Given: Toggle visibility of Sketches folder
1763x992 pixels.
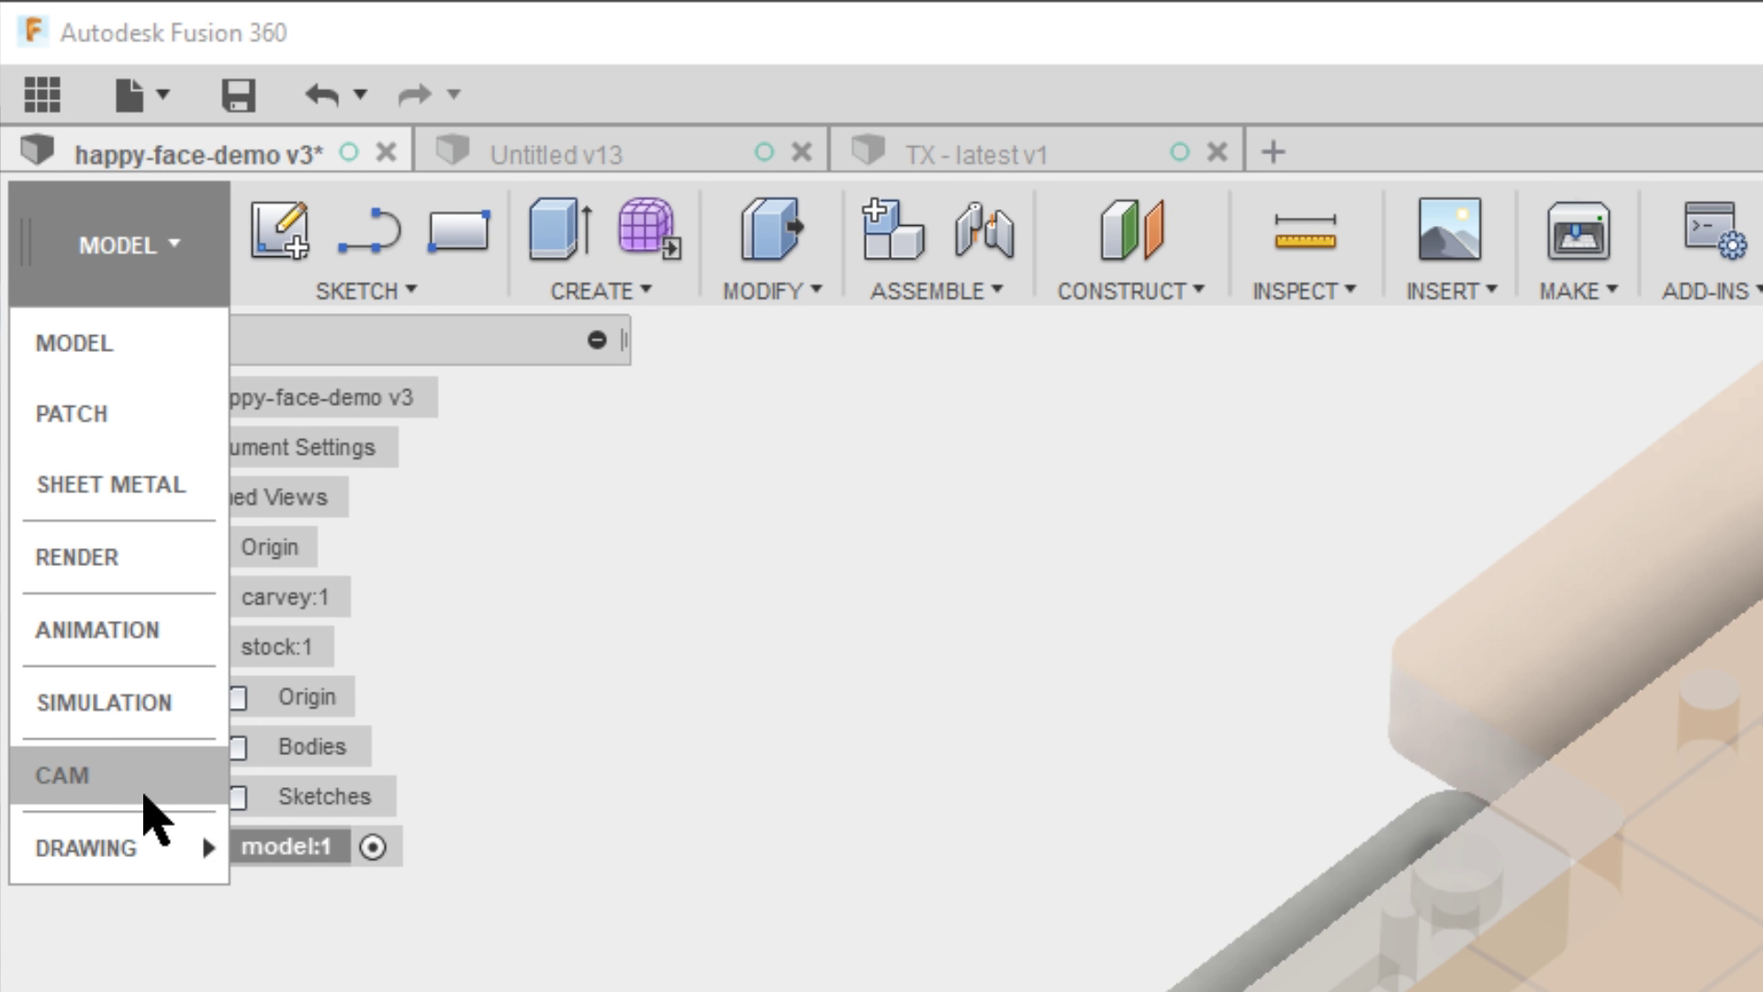Looking at the screenshot, I should tap(239, 795).
